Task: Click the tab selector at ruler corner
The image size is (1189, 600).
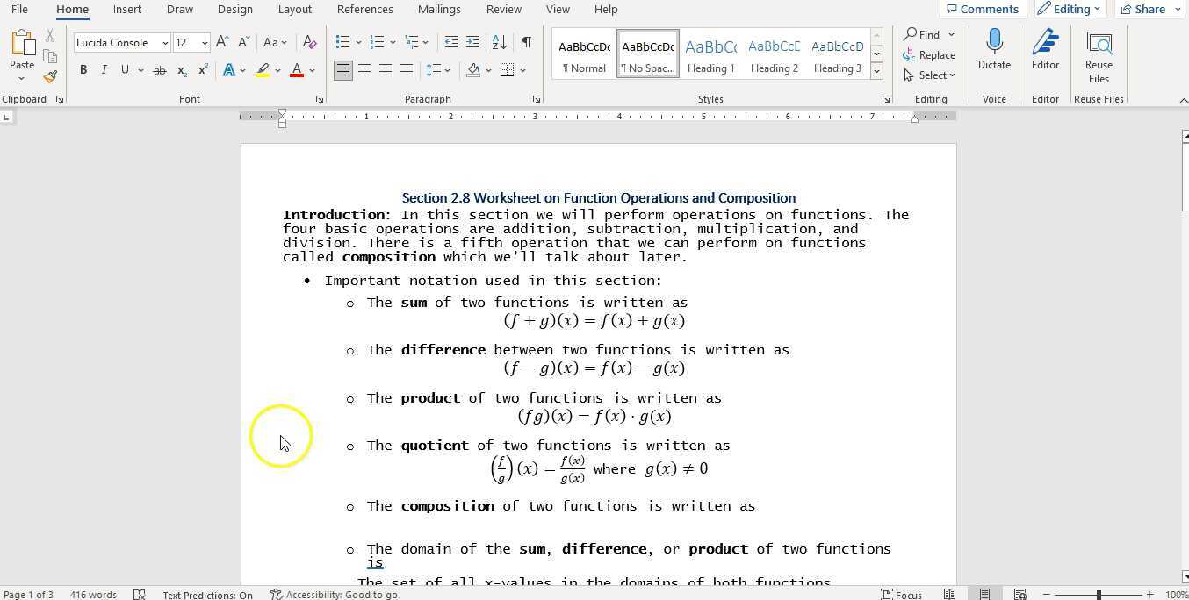Action: (x=7, y=117)
